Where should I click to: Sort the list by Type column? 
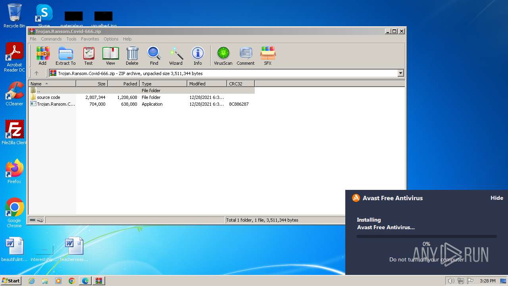tap(163, 83)
